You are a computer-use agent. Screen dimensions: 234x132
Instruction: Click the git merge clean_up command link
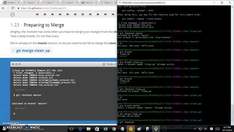coord(33,51)
